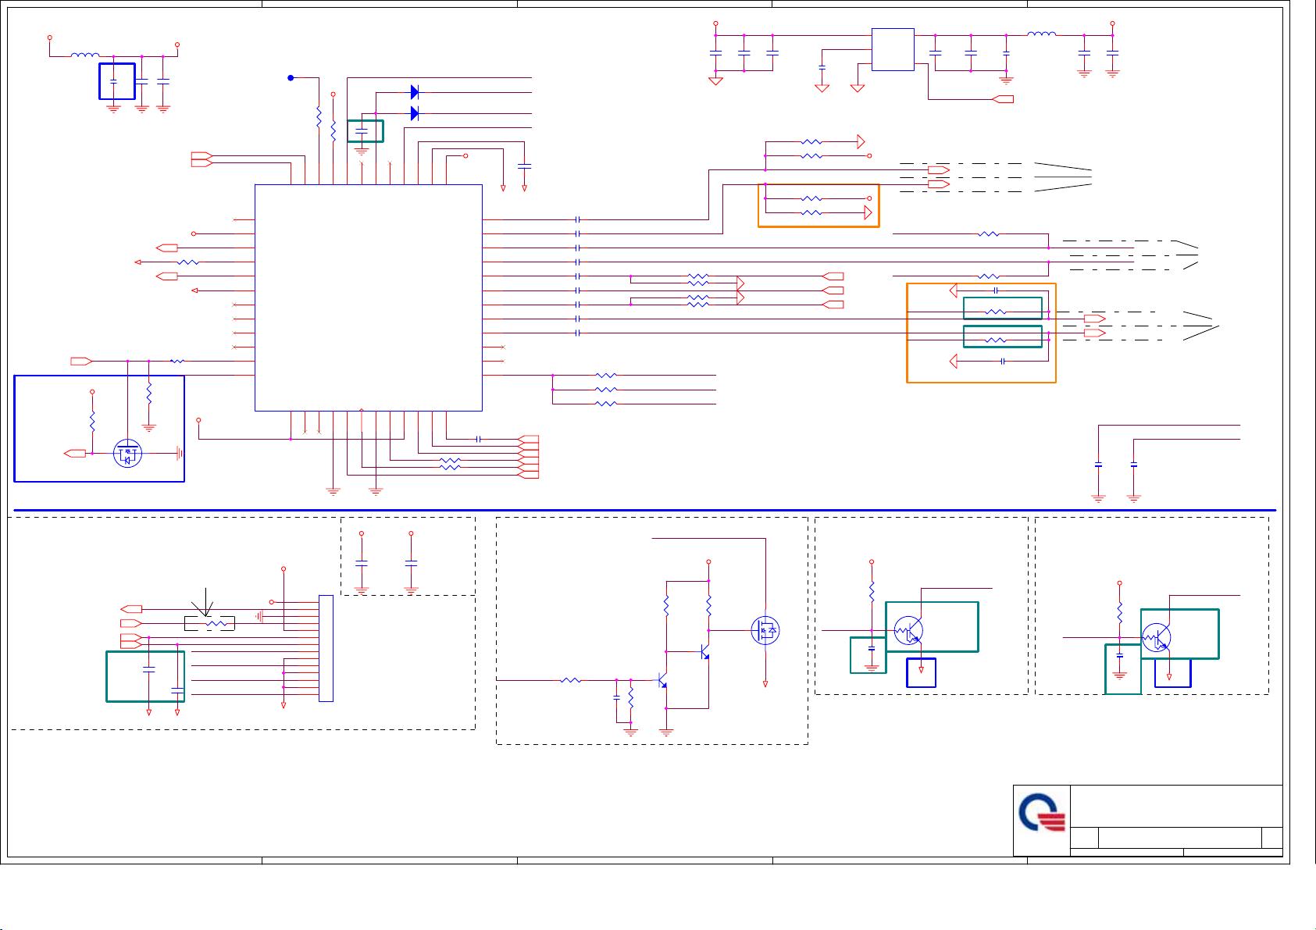The image size is (1316, 930).
Task: Select the resistor enclosed in the black dashed outline
Action: pos(216,623)
